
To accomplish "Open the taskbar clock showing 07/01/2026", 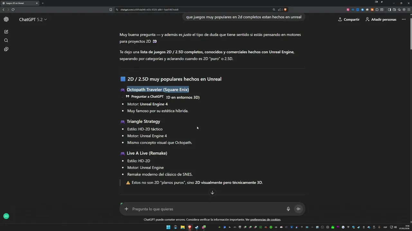I will pos(404,227).
